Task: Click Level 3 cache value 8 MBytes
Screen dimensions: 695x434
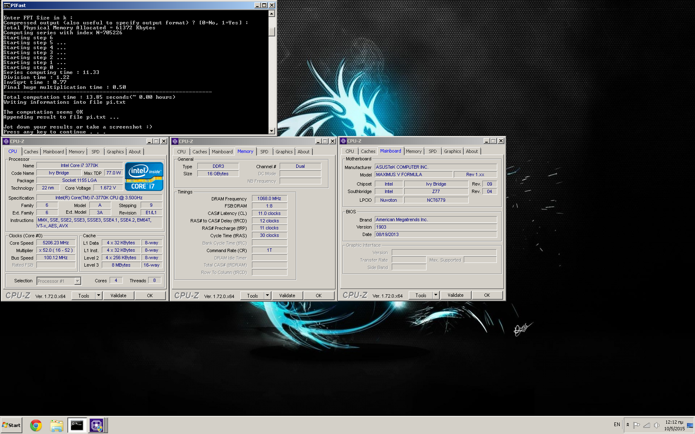Action: coord(121,265)
